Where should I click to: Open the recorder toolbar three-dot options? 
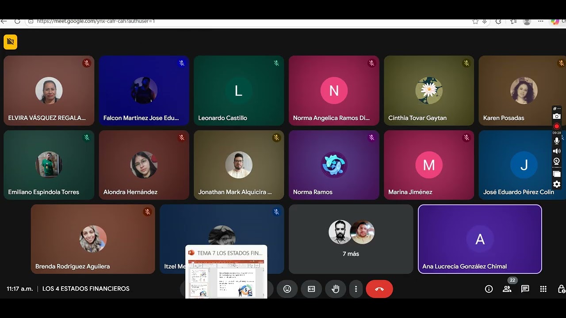pyautogui.click(x=558, y=109)
